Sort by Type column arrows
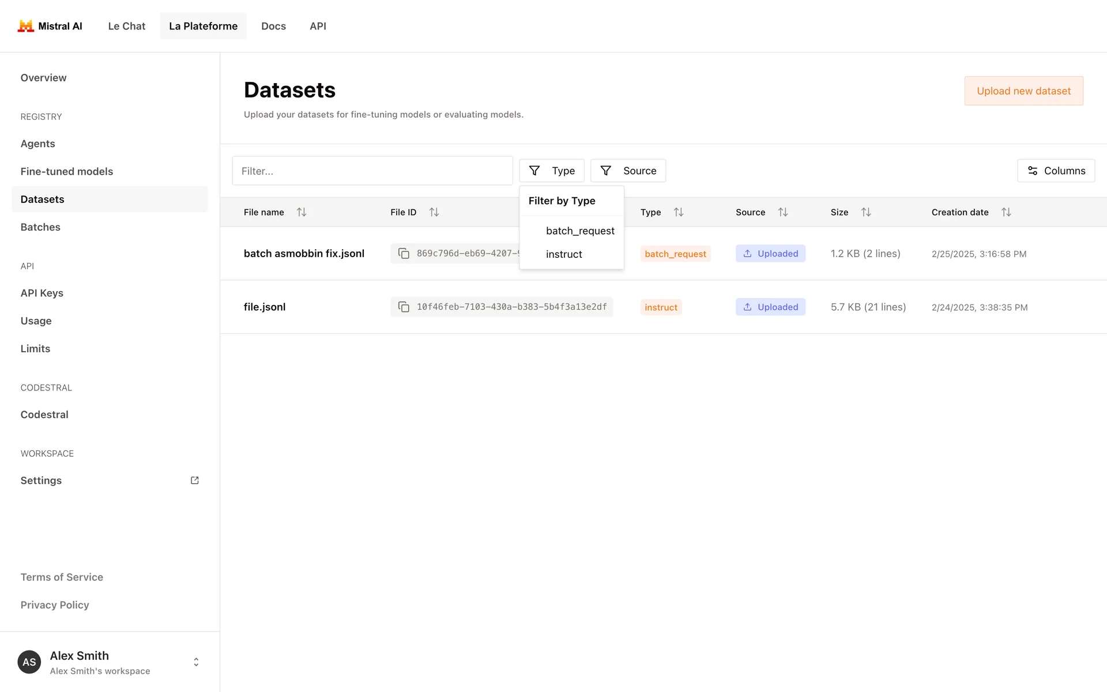Viewport: 1107px width, 692px height. pos(679,212)
